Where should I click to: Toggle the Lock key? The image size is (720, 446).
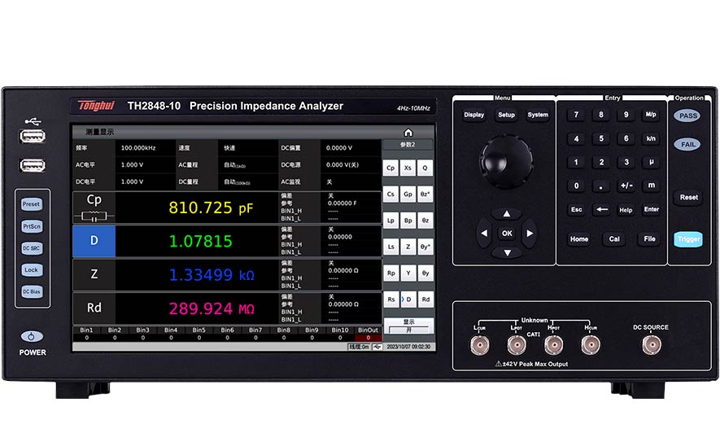click(x=32, y=270)
